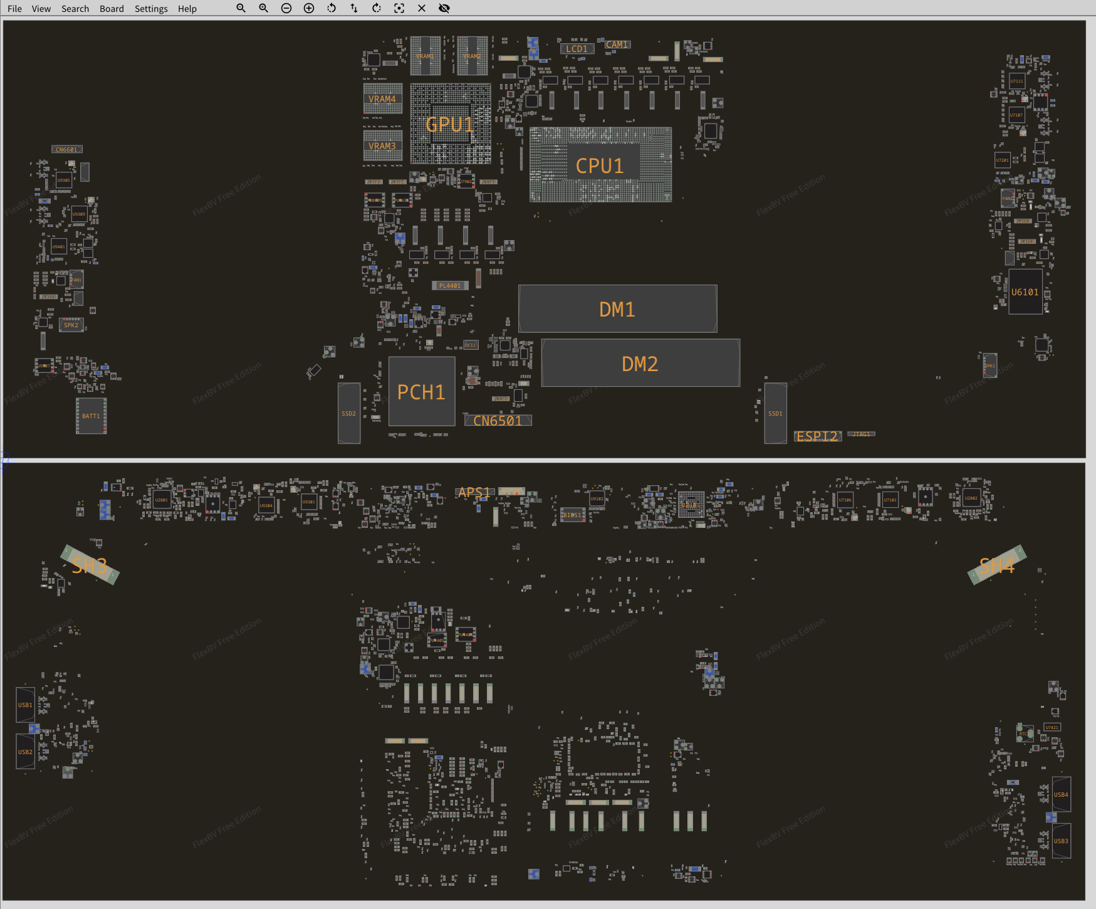Click the PCH1 component
Image resolution: width=1096 pixels, height=909 pixels.
[421, 392]
